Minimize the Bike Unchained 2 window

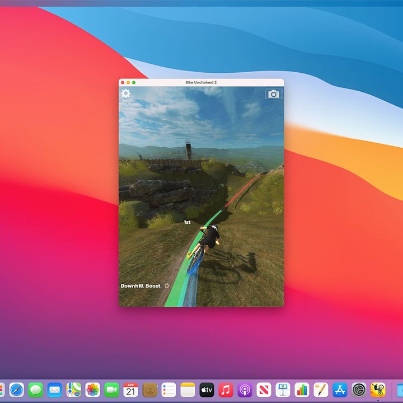[x=128, y=82]
